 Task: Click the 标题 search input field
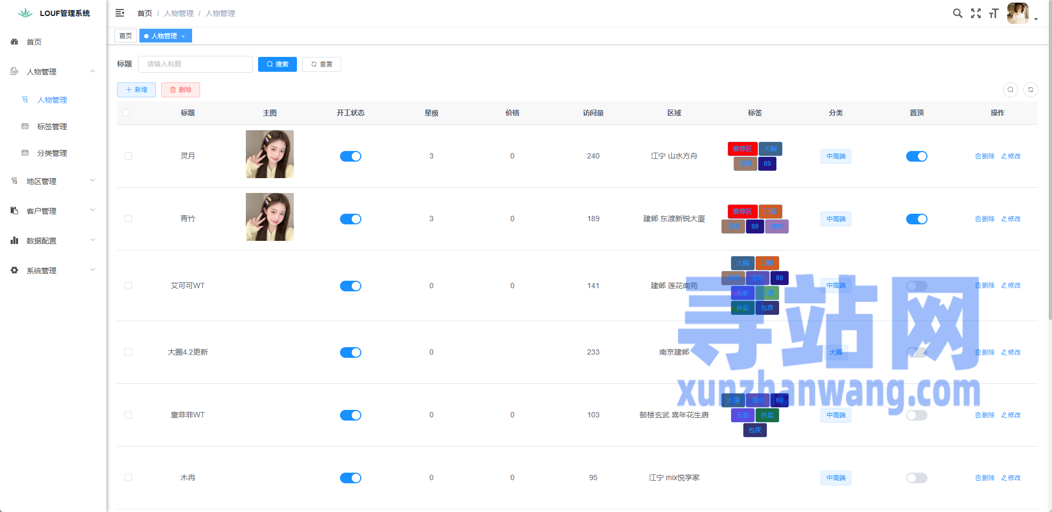coord(195,64)
